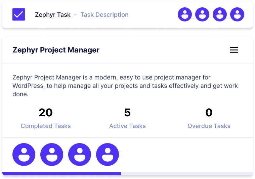This screenshot has height=179, width=255.
Task: Click the 20 completed tasks count
Action: (x=46, y=113)
